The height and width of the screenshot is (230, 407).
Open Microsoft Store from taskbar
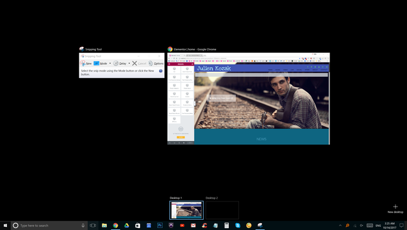click(137, 226)
